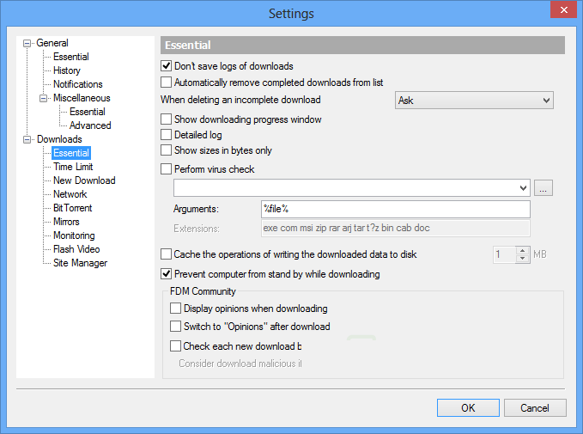Select Notifications under General
583x434 pixels.
[77, 84]
